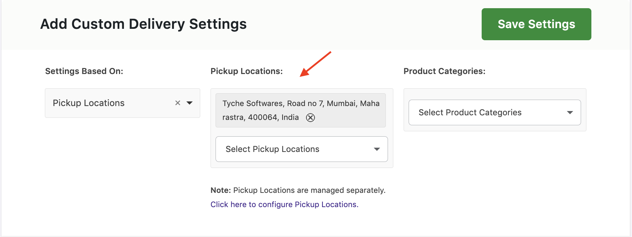Open the configure Pickup Locations link

tap(284, 205)
